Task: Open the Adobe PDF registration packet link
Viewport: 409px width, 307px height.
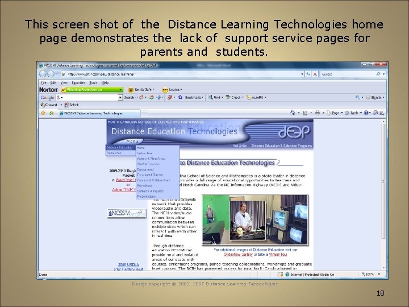Action: [x=124, y=190]
